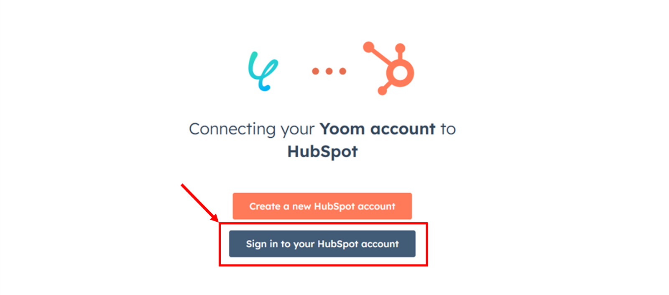Click the red arrow's arrowhead tip
This screenshot has width=669, height=295.
[216, 220]
